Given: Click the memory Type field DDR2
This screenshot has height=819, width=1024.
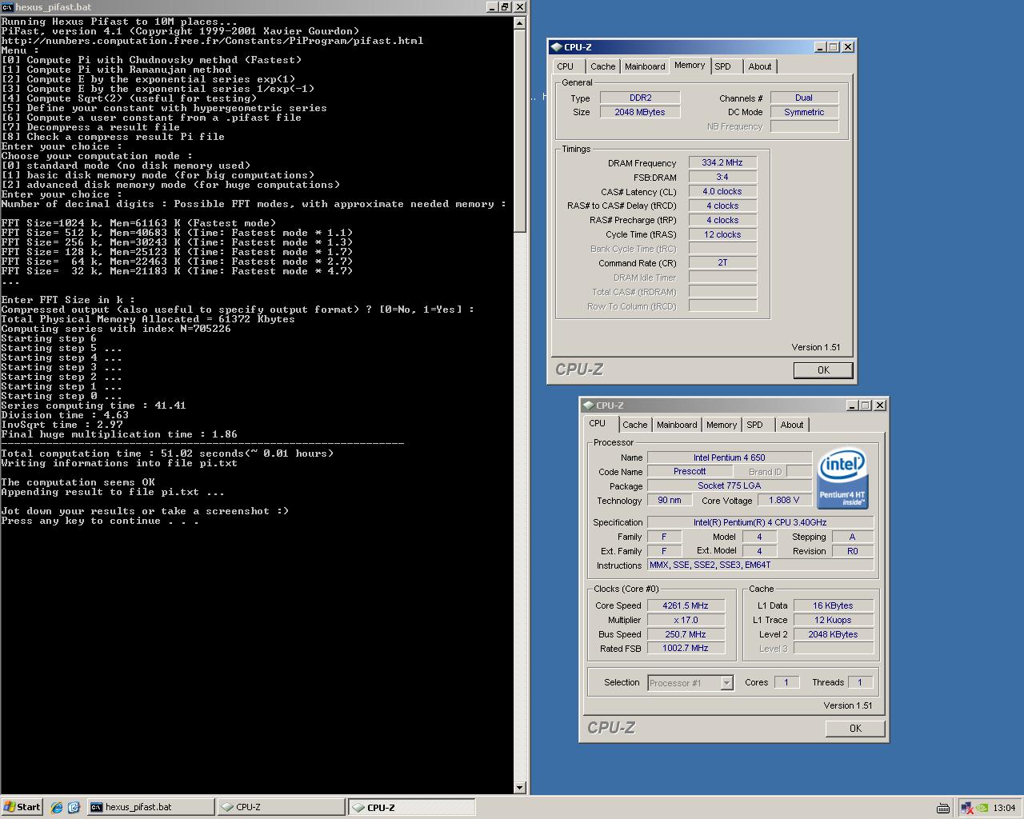Looking at the screenshot, I should coord(640,98).
